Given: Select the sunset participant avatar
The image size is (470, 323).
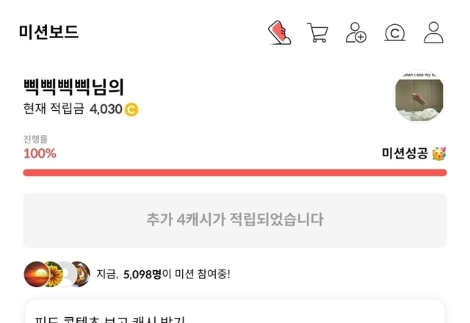Looking at the screenshot, I should [35, 274].
